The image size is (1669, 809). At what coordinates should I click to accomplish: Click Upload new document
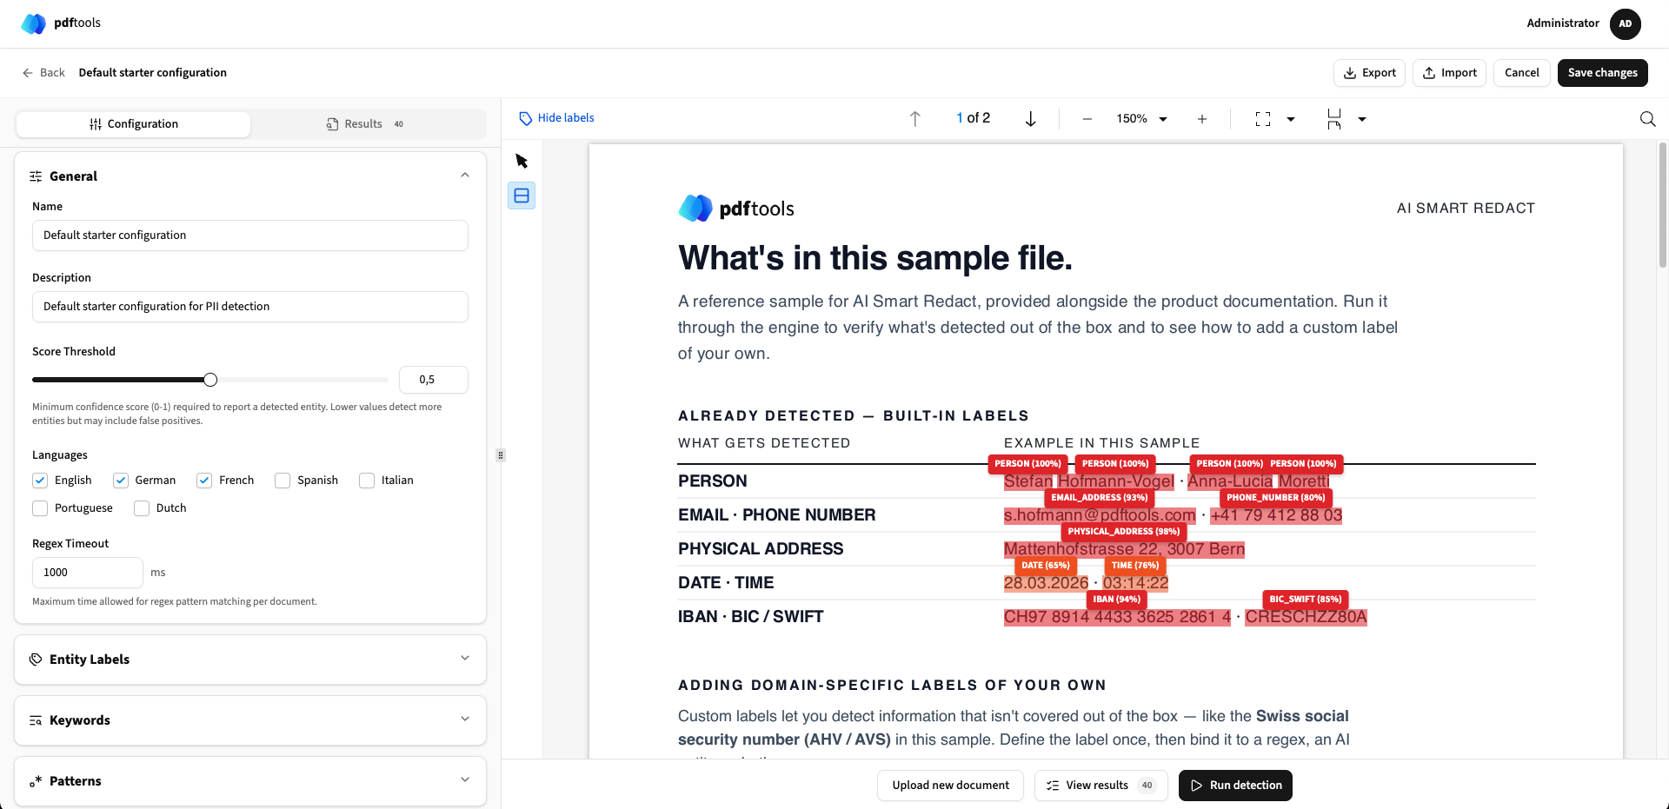pyautogui.click(x=950, y=786)
